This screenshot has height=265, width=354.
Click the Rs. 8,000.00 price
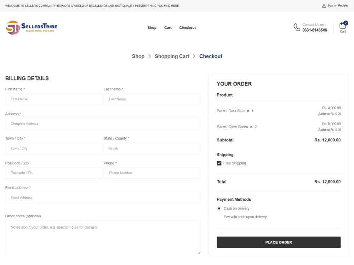point(331,124)
